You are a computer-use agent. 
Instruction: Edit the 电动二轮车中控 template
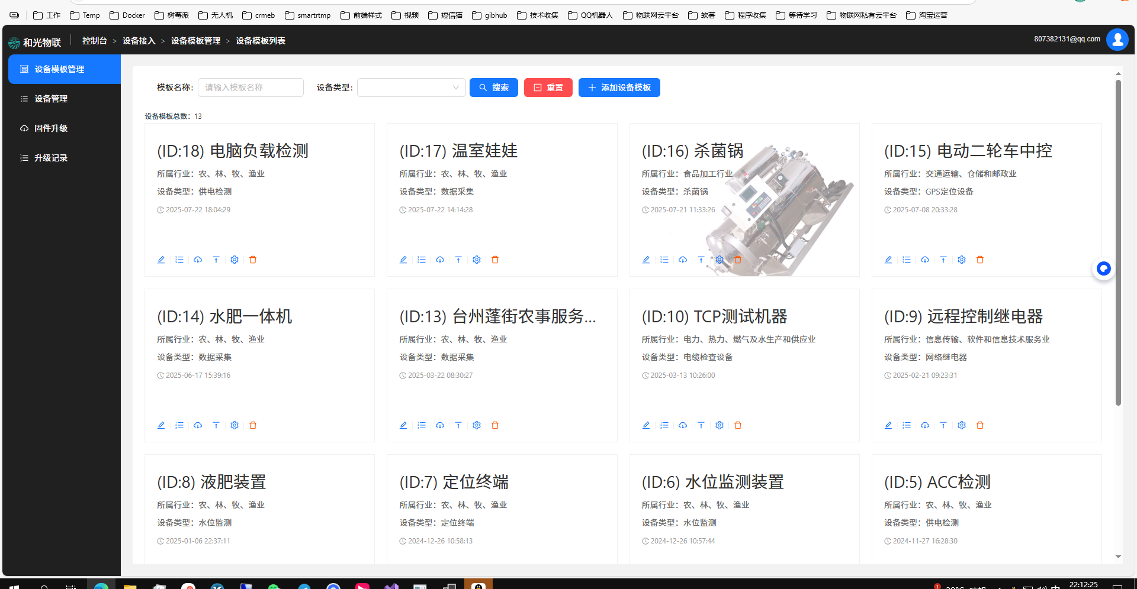click(888, 260)
